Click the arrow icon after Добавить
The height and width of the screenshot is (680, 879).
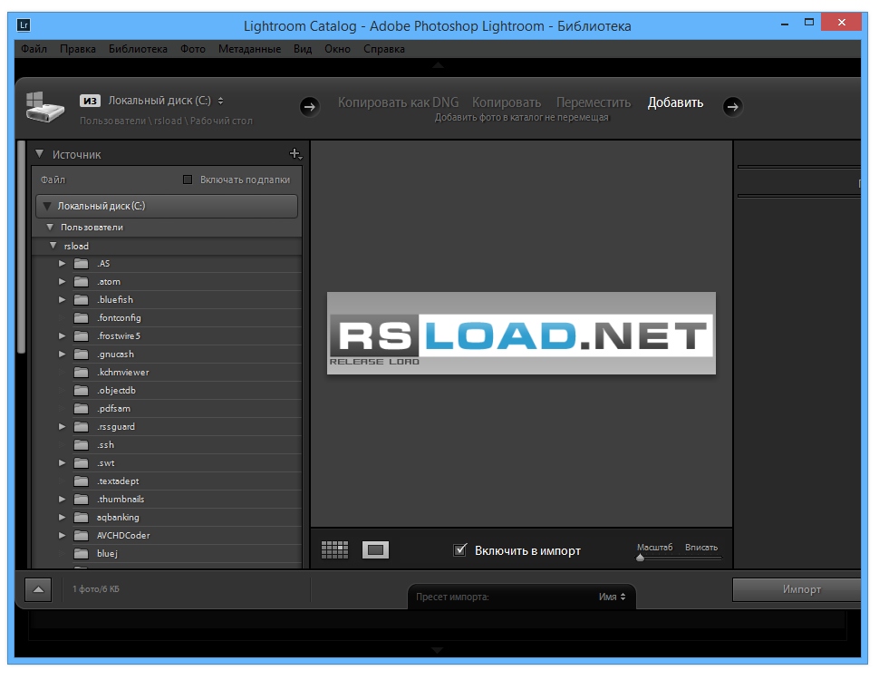(x=733, y=107)
